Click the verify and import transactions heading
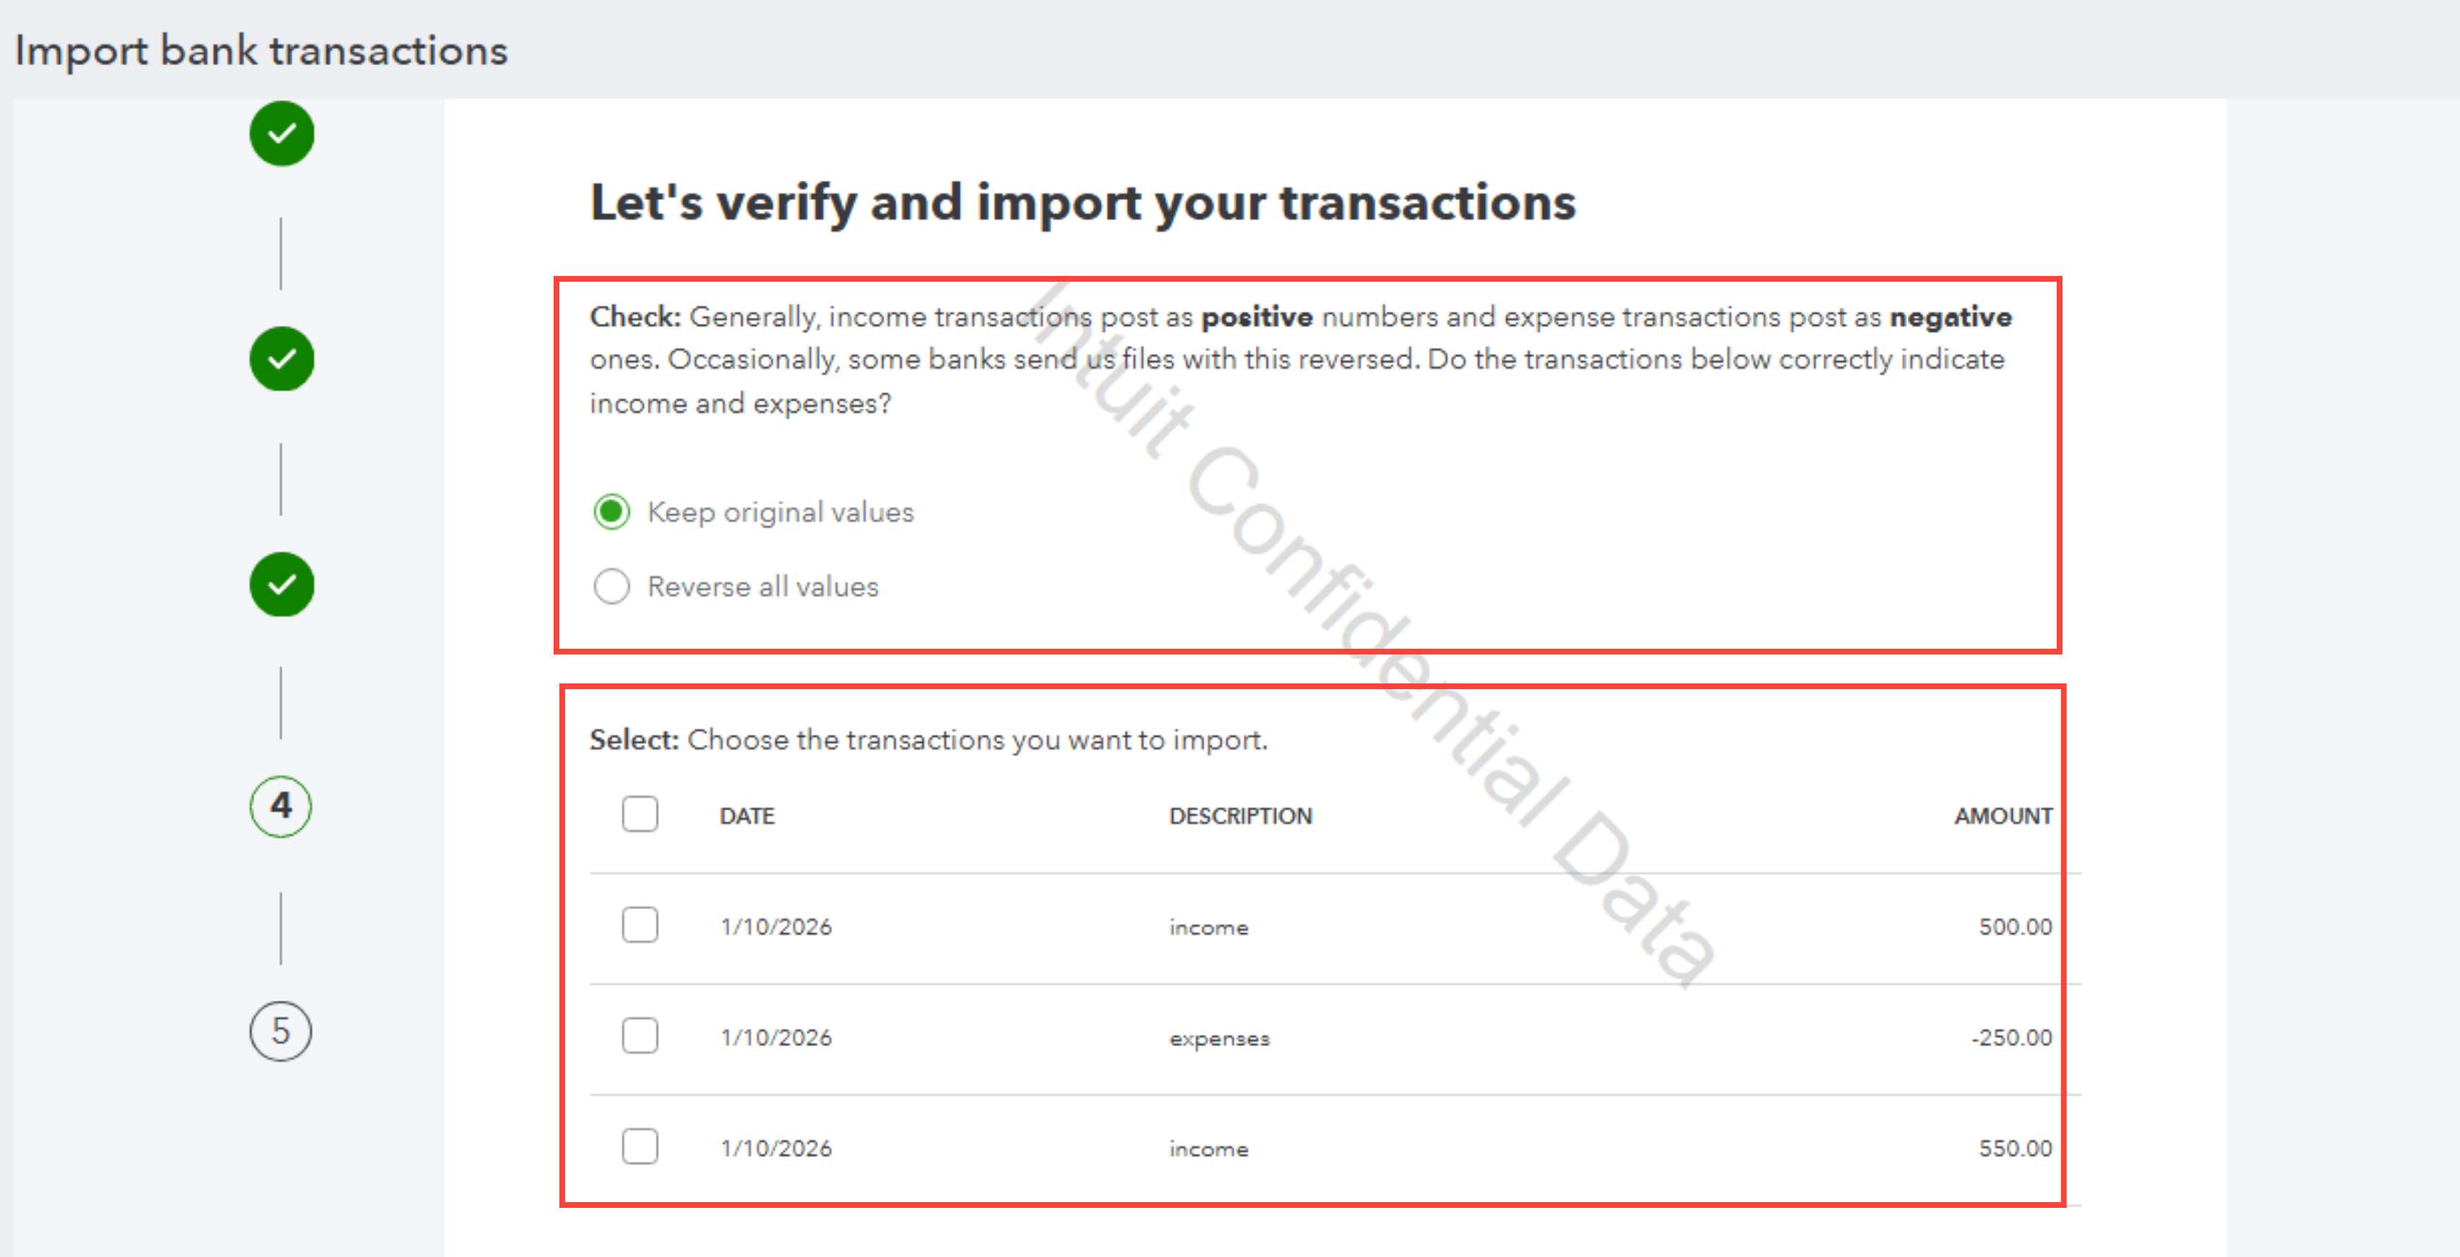The height and width of the screenshot is (1257, 2460). [x=1083, y=202]
